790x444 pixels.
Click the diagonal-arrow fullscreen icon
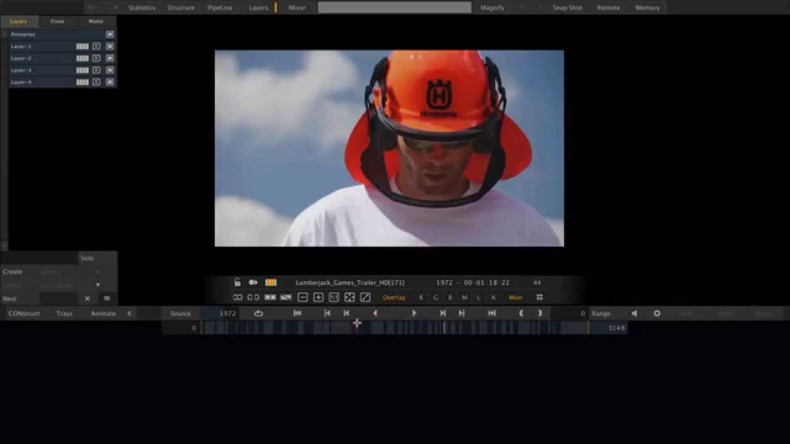pos(365,297)
